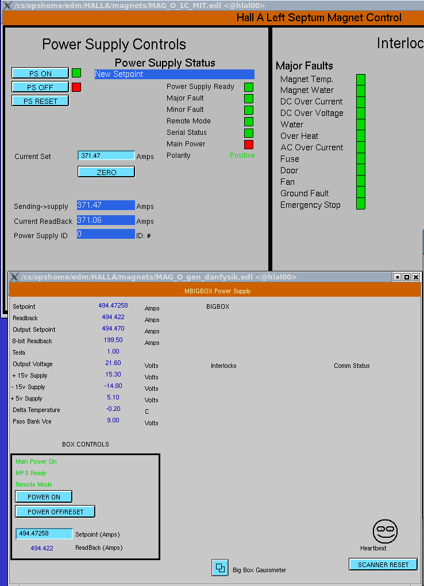Click the Positive polarity text
The image size is (424, 586).
click(x=242, y=156)
